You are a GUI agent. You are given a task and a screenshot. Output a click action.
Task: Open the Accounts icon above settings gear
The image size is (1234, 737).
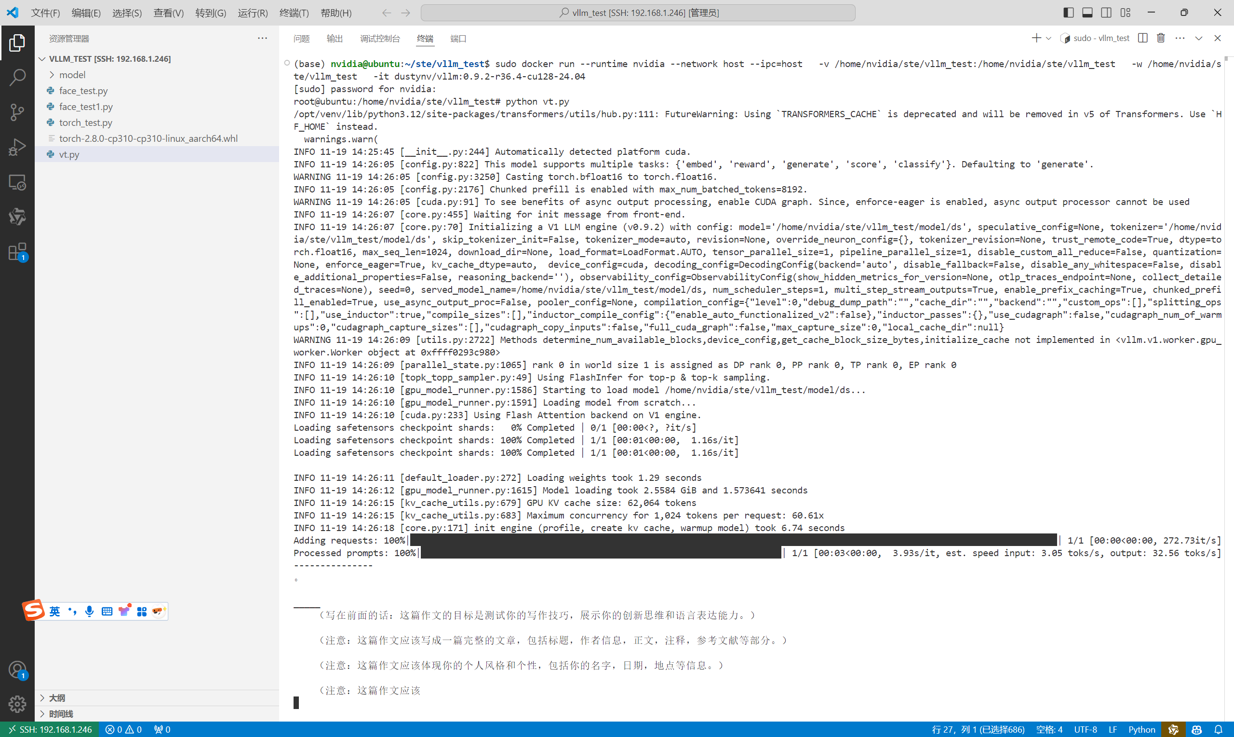tap(17, 669)
